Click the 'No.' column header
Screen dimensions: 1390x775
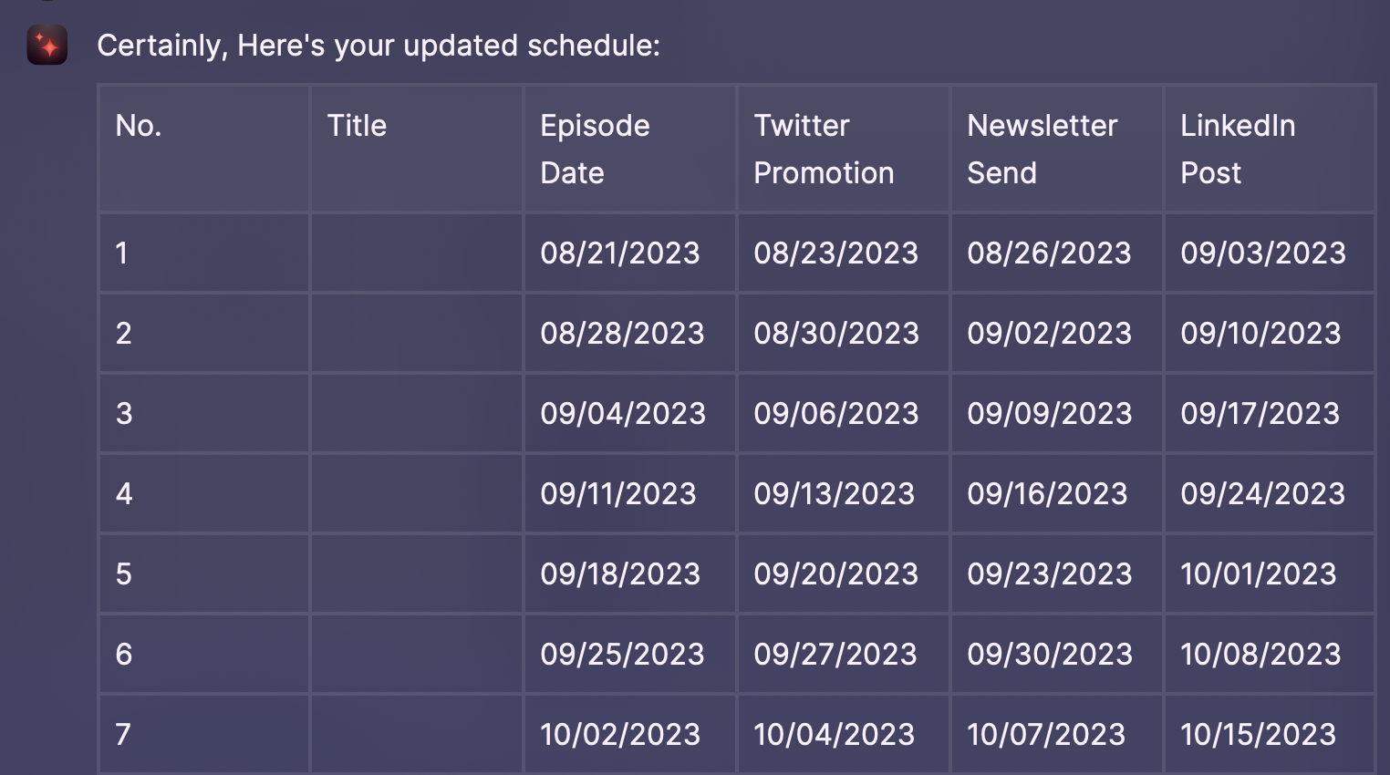pos(139,126)
